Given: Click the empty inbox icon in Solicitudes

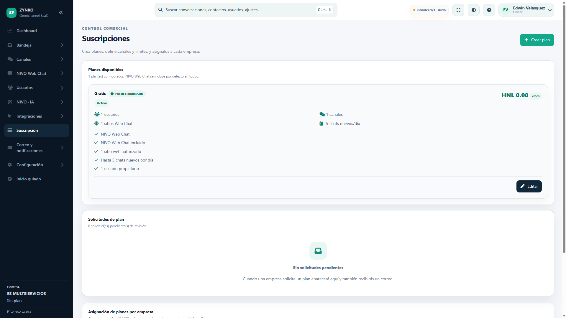Looking at the screenshot, I should pos(318,251).
